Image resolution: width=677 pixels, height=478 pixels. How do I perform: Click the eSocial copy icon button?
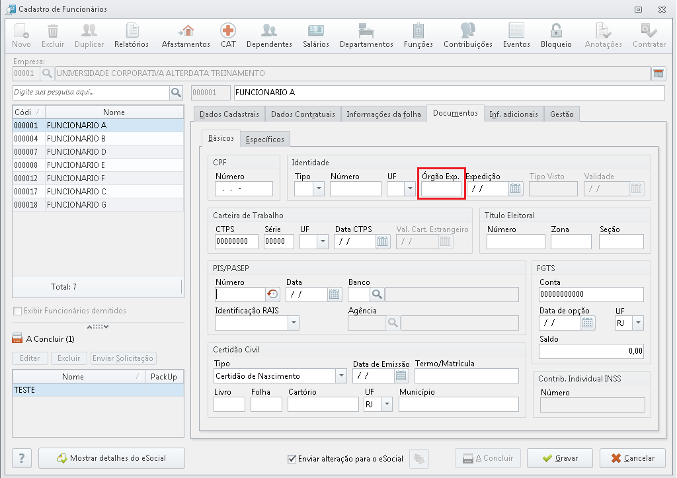pos(418,458)
